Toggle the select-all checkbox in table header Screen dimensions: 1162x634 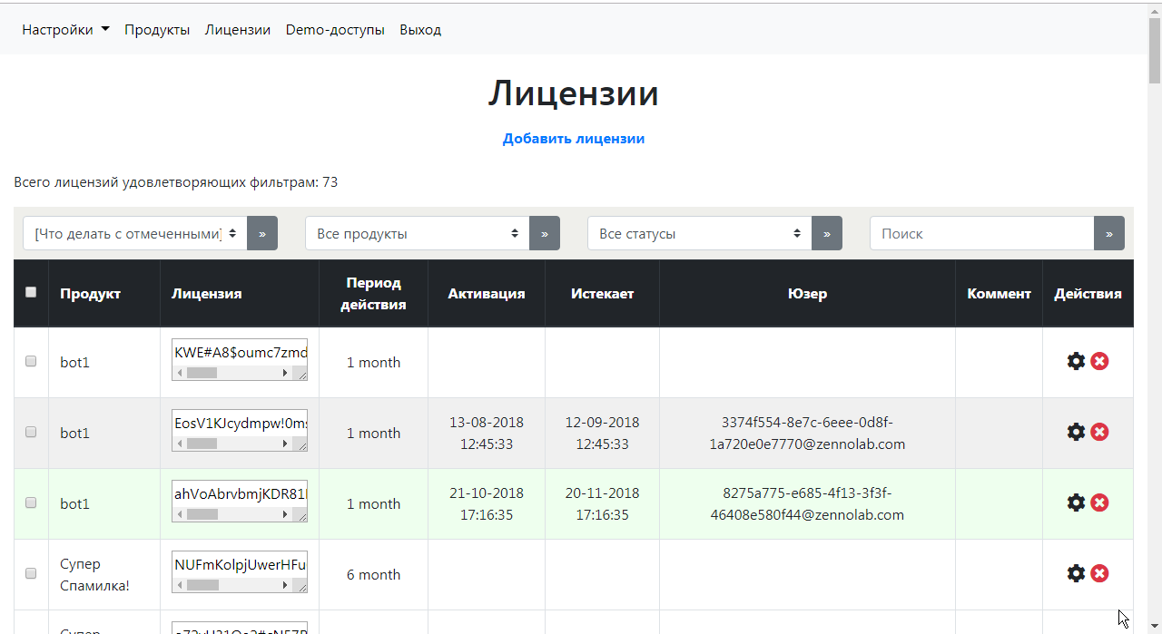pyautogui.click(x=31, y=292)
